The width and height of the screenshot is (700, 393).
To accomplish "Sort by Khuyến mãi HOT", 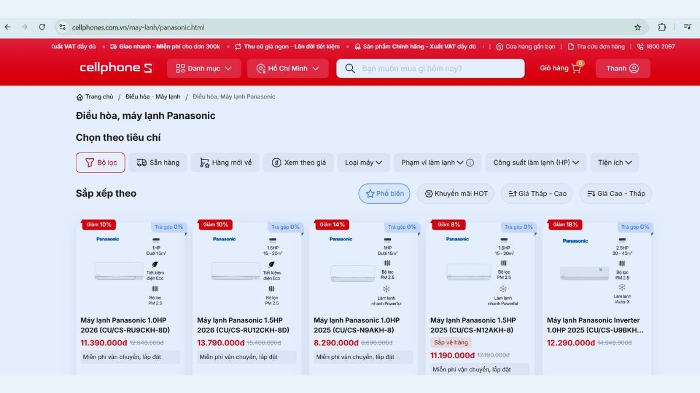I will tap(456, 193).
